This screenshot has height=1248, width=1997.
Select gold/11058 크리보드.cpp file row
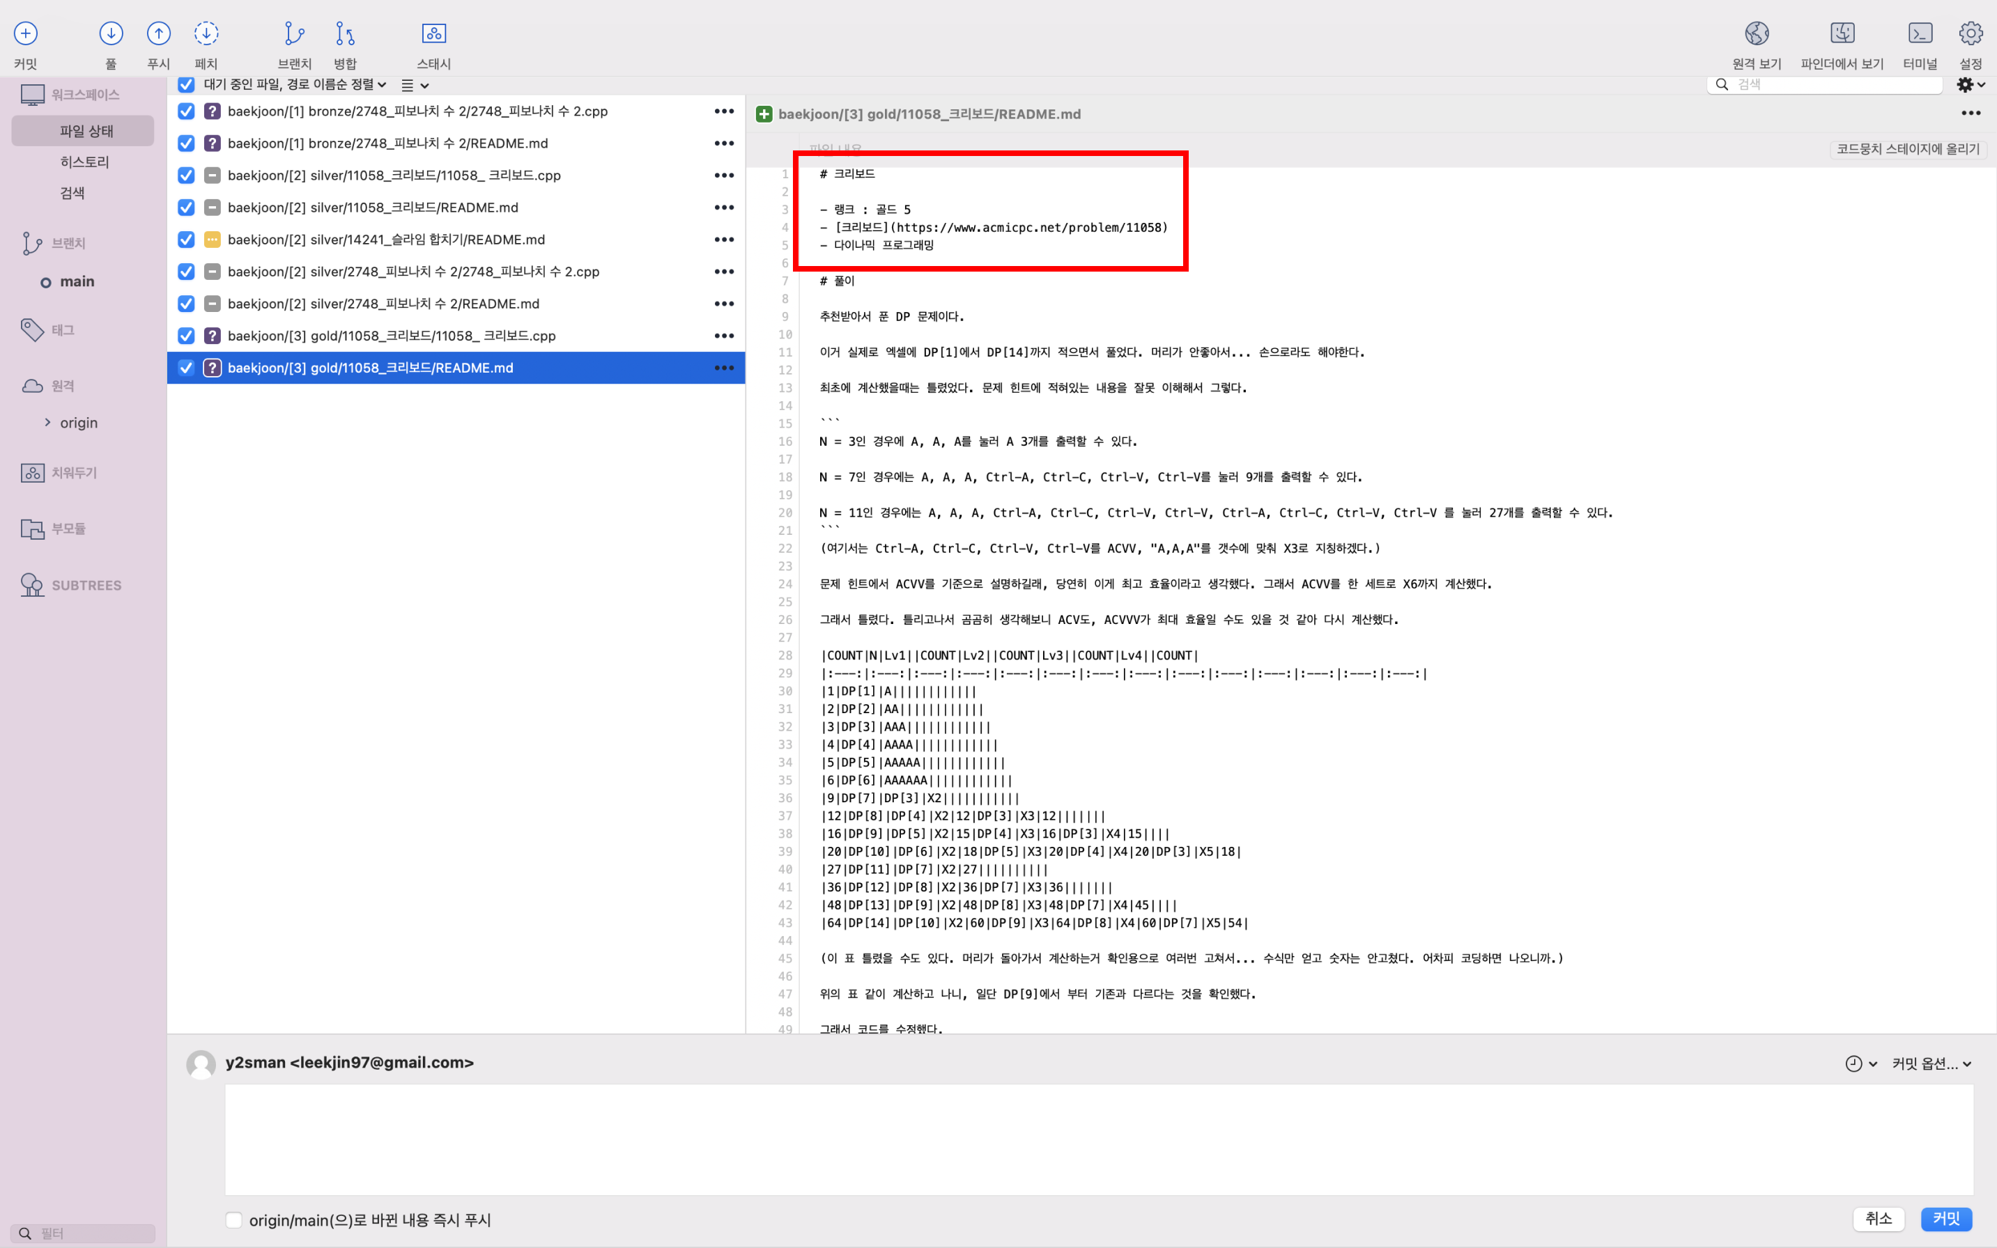click(x=456, y=336)
